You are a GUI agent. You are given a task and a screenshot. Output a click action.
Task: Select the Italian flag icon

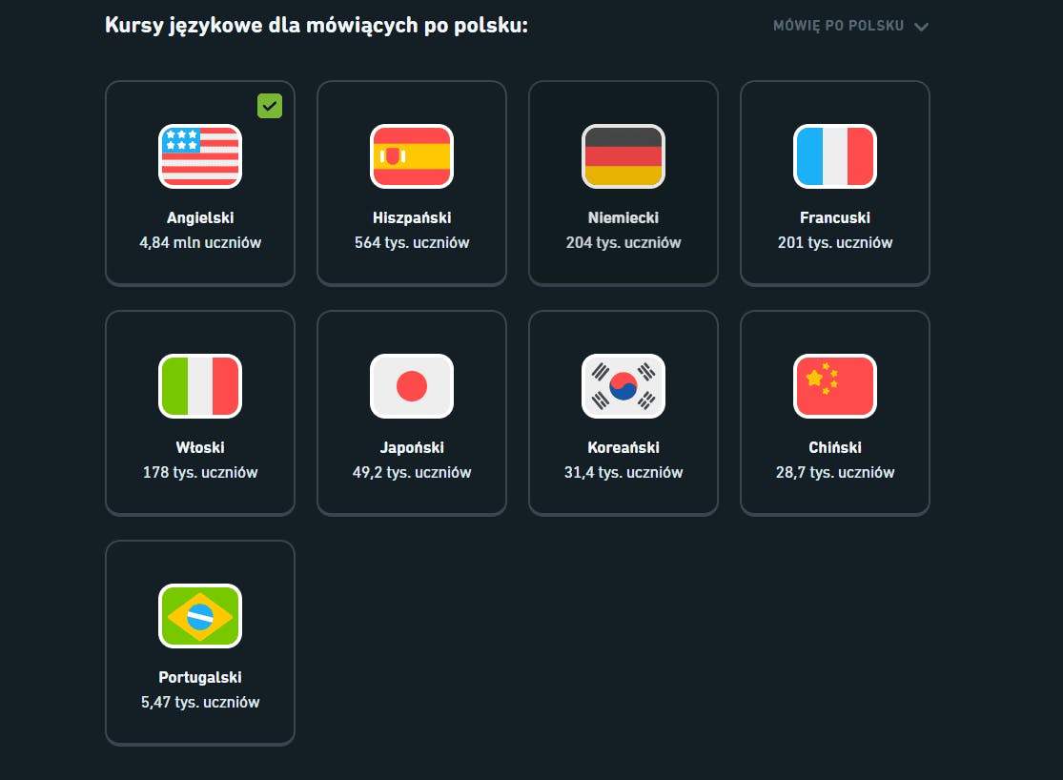click(200, 386)
